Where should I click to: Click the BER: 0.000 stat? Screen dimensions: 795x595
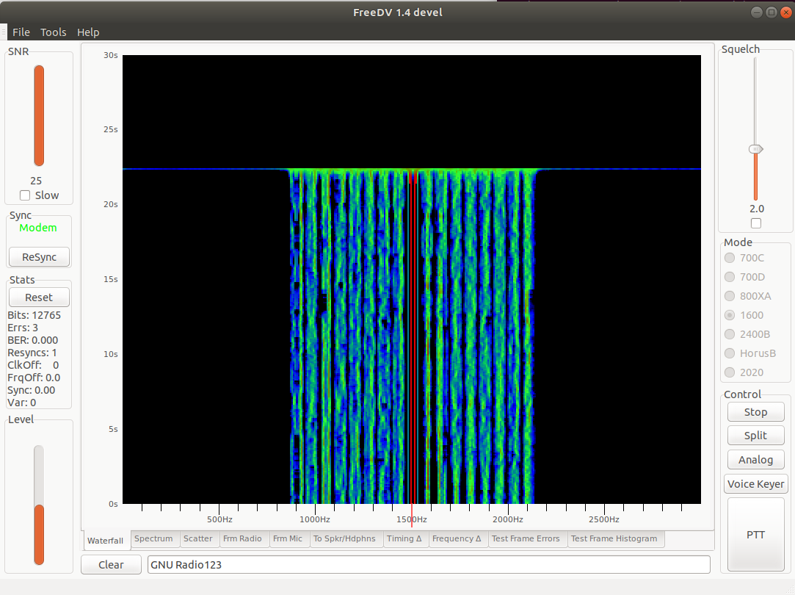[32, 340]
